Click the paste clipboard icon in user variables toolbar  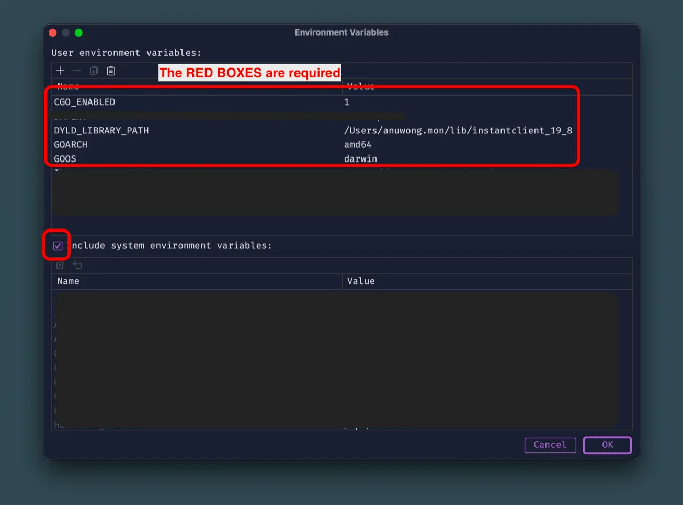click(111, 71)
